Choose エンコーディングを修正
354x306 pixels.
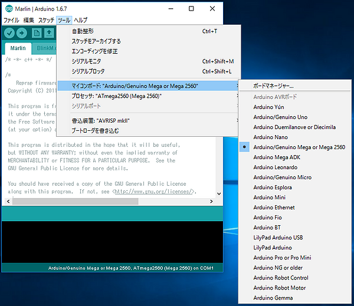click(148, 51)
